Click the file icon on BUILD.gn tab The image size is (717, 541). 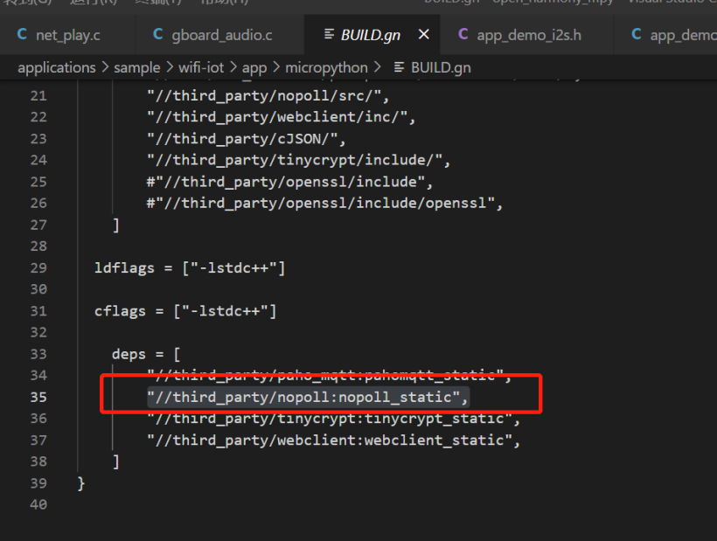[x=329, y=35]
